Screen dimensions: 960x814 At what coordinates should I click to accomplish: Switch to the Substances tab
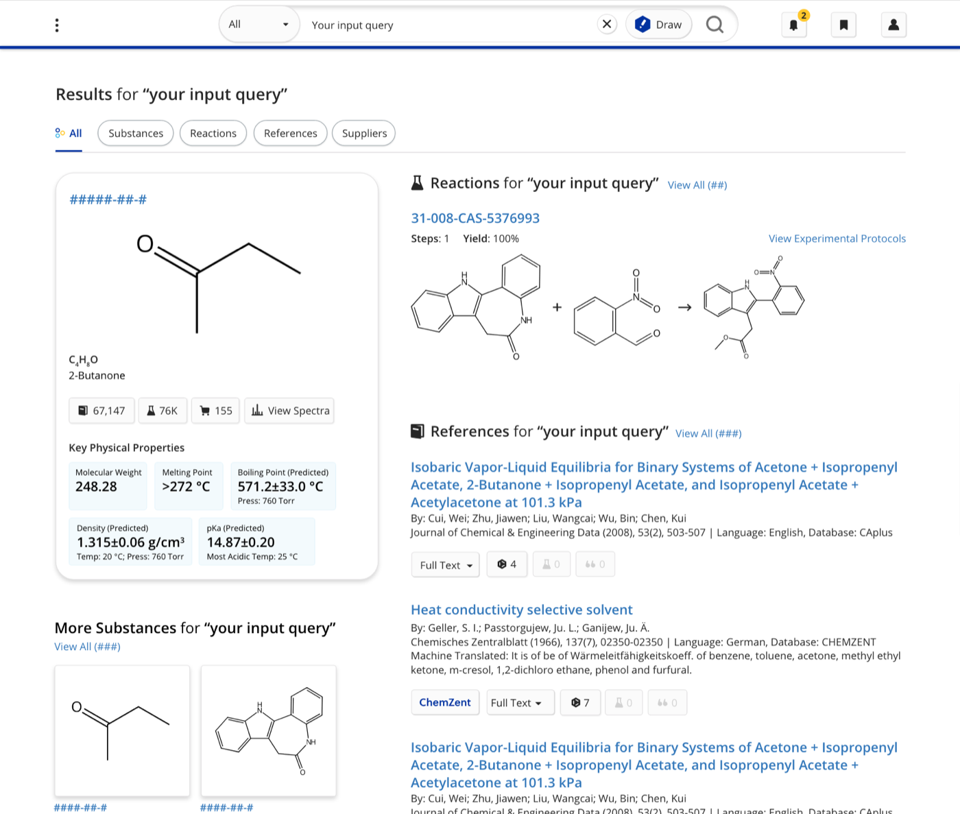tap(136, 133)
